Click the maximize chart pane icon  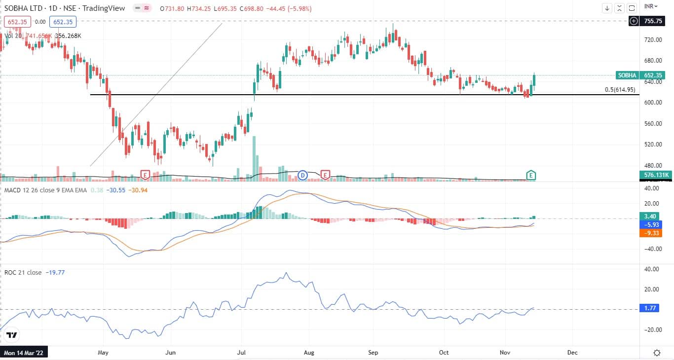(x=632, y=8)
